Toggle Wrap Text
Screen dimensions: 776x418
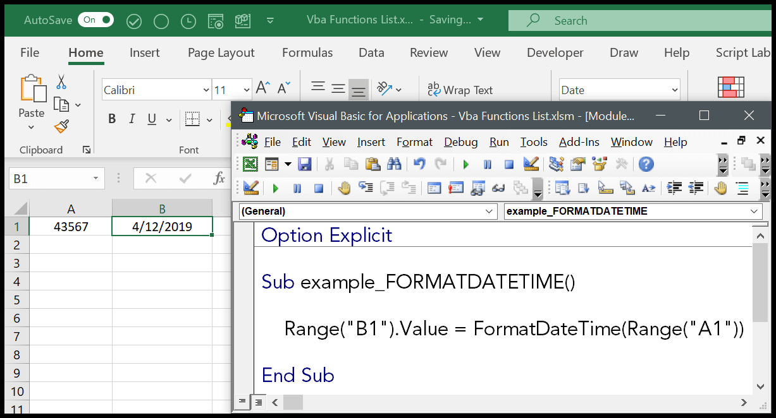pyautogui.click(x=460, y=90)
